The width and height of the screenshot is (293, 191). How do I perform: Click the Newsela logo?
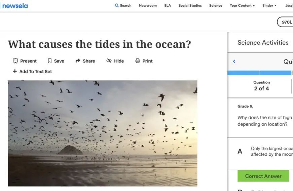[x=14, y=6]
